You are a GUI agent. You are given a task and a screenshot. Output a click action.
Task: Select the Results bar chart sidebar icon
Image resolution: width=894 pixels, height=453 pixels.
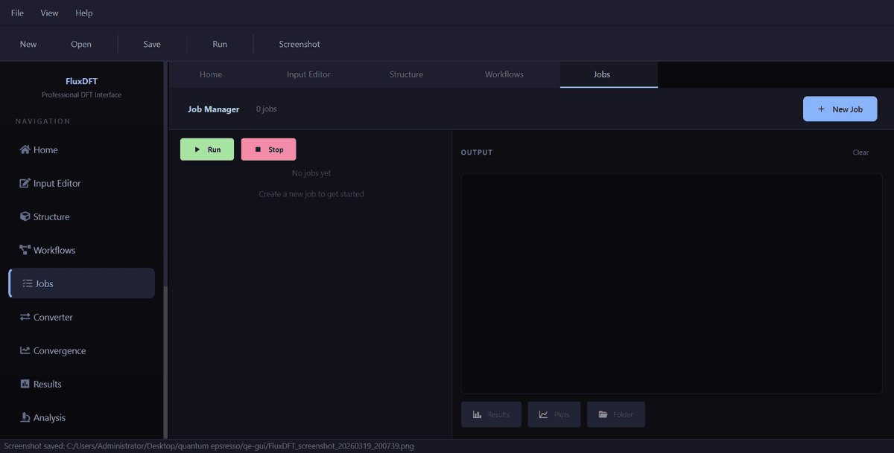click(25, 384)
